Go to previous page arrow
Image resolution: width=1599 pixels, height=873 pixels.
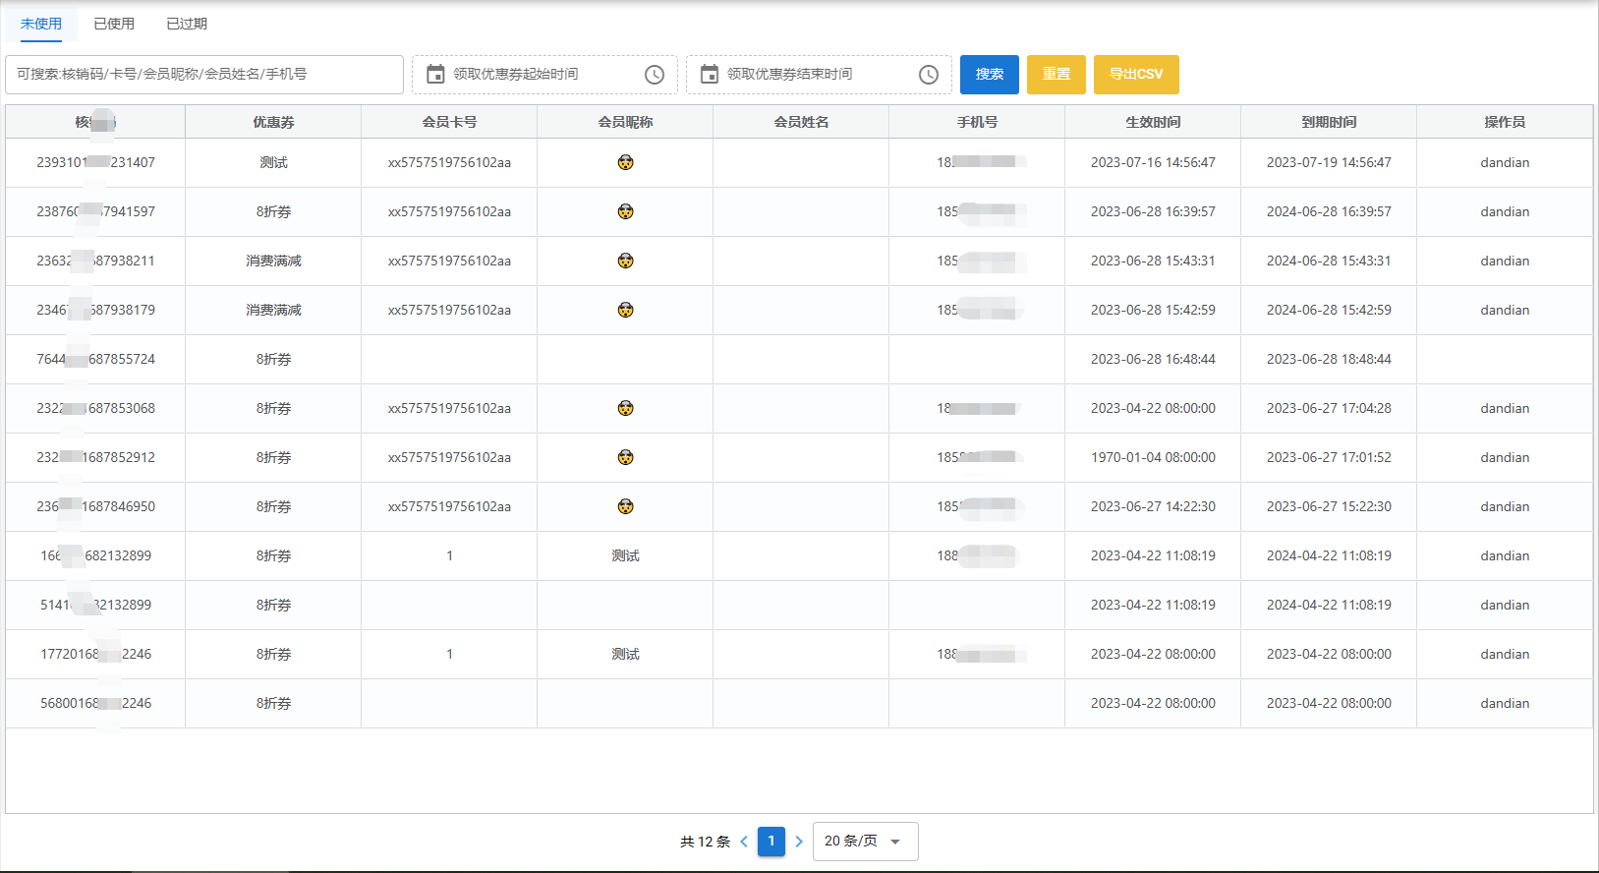pyautogui.click(x=744, y=842)
